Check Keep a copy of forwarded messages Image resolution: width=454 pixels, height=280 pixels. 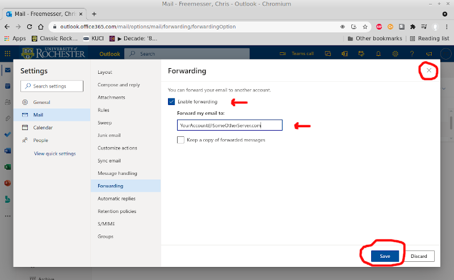(180, 140)
